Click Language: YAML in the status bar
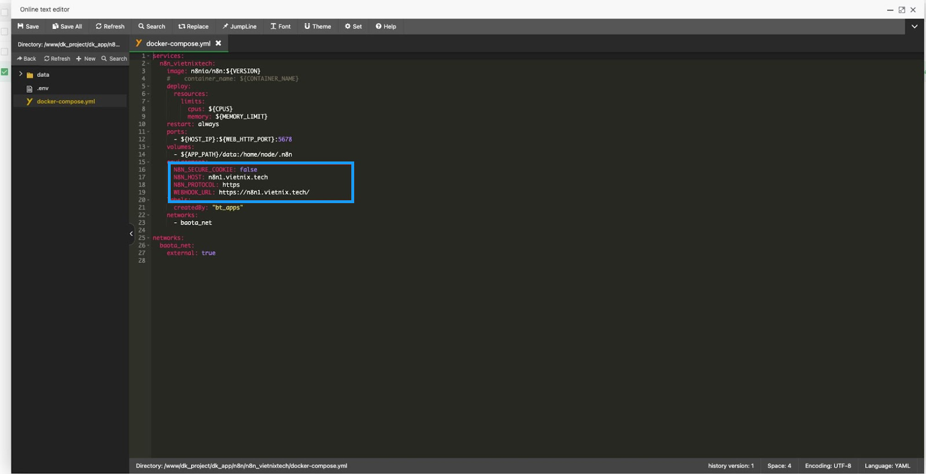 click(x=887, y=466)
